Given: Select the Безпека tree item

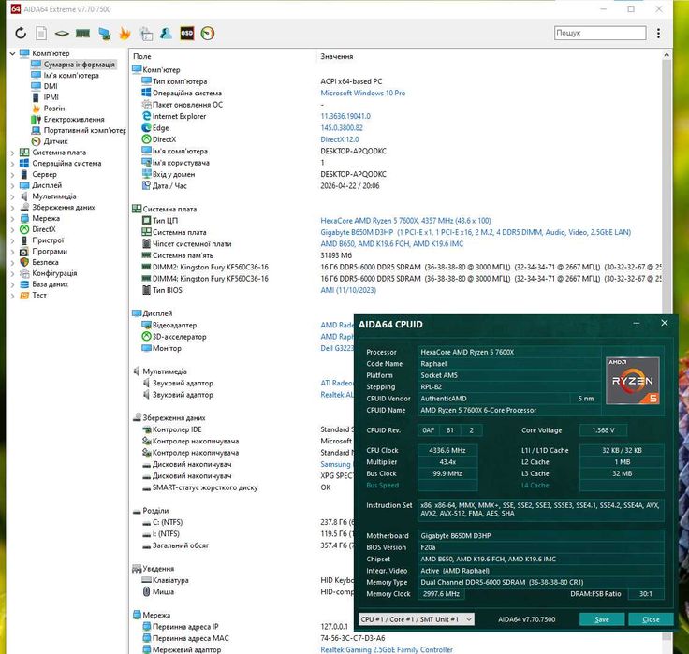Looking at the screenshot, I should (45, 262).
